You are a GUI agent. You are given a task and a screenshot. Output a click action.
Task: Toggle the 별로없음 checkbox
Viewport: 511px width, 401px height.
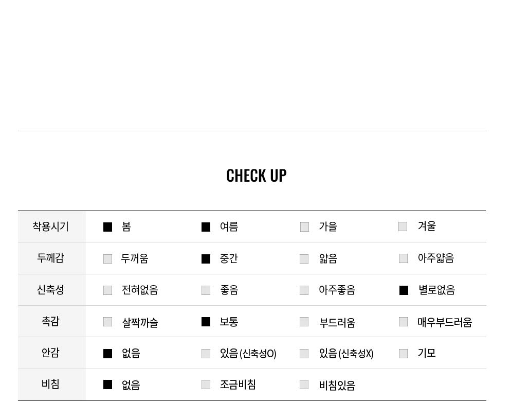pos(404,290)
